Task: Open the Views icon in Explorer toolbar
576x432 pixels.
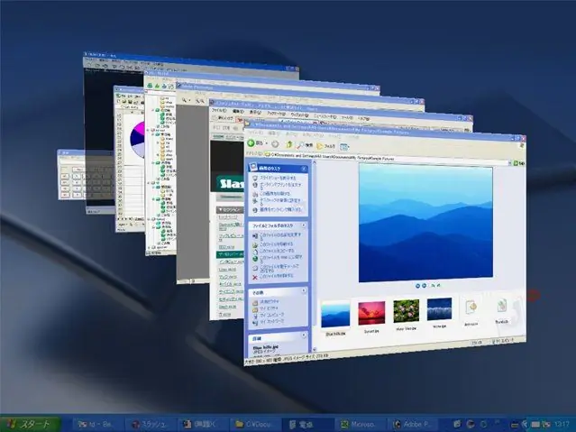Action: coord(343,147)
